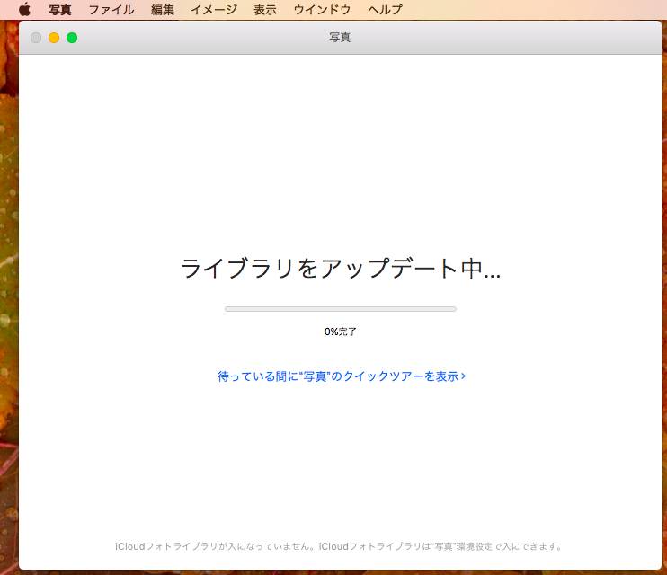Open the Apple menu
The image size is (667, 575).
pos(24,9)
